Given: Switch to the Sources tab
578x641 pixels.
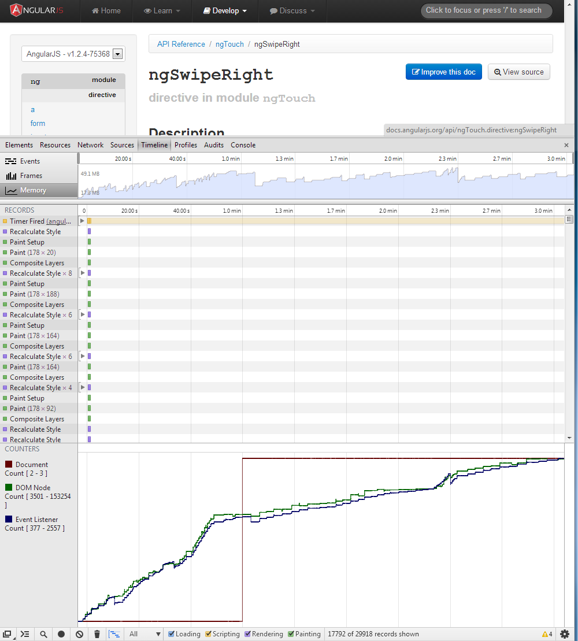Looking at the screenshot, I should tap(122, 145).
